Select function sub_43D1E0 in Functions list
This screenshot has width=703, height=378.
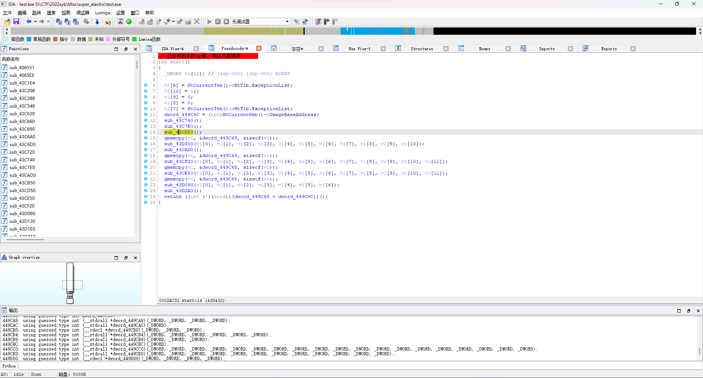pos(22,229)
